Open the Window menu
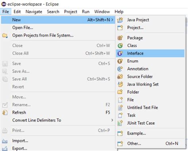Screen dimensions: 188x151 pyautogui.click(x=102, y=12)
